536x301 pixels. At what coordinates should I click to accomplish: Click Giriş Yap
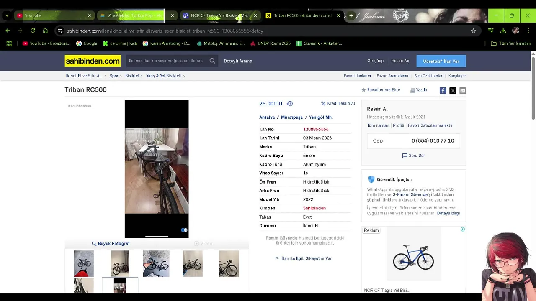tap(375, 61)
